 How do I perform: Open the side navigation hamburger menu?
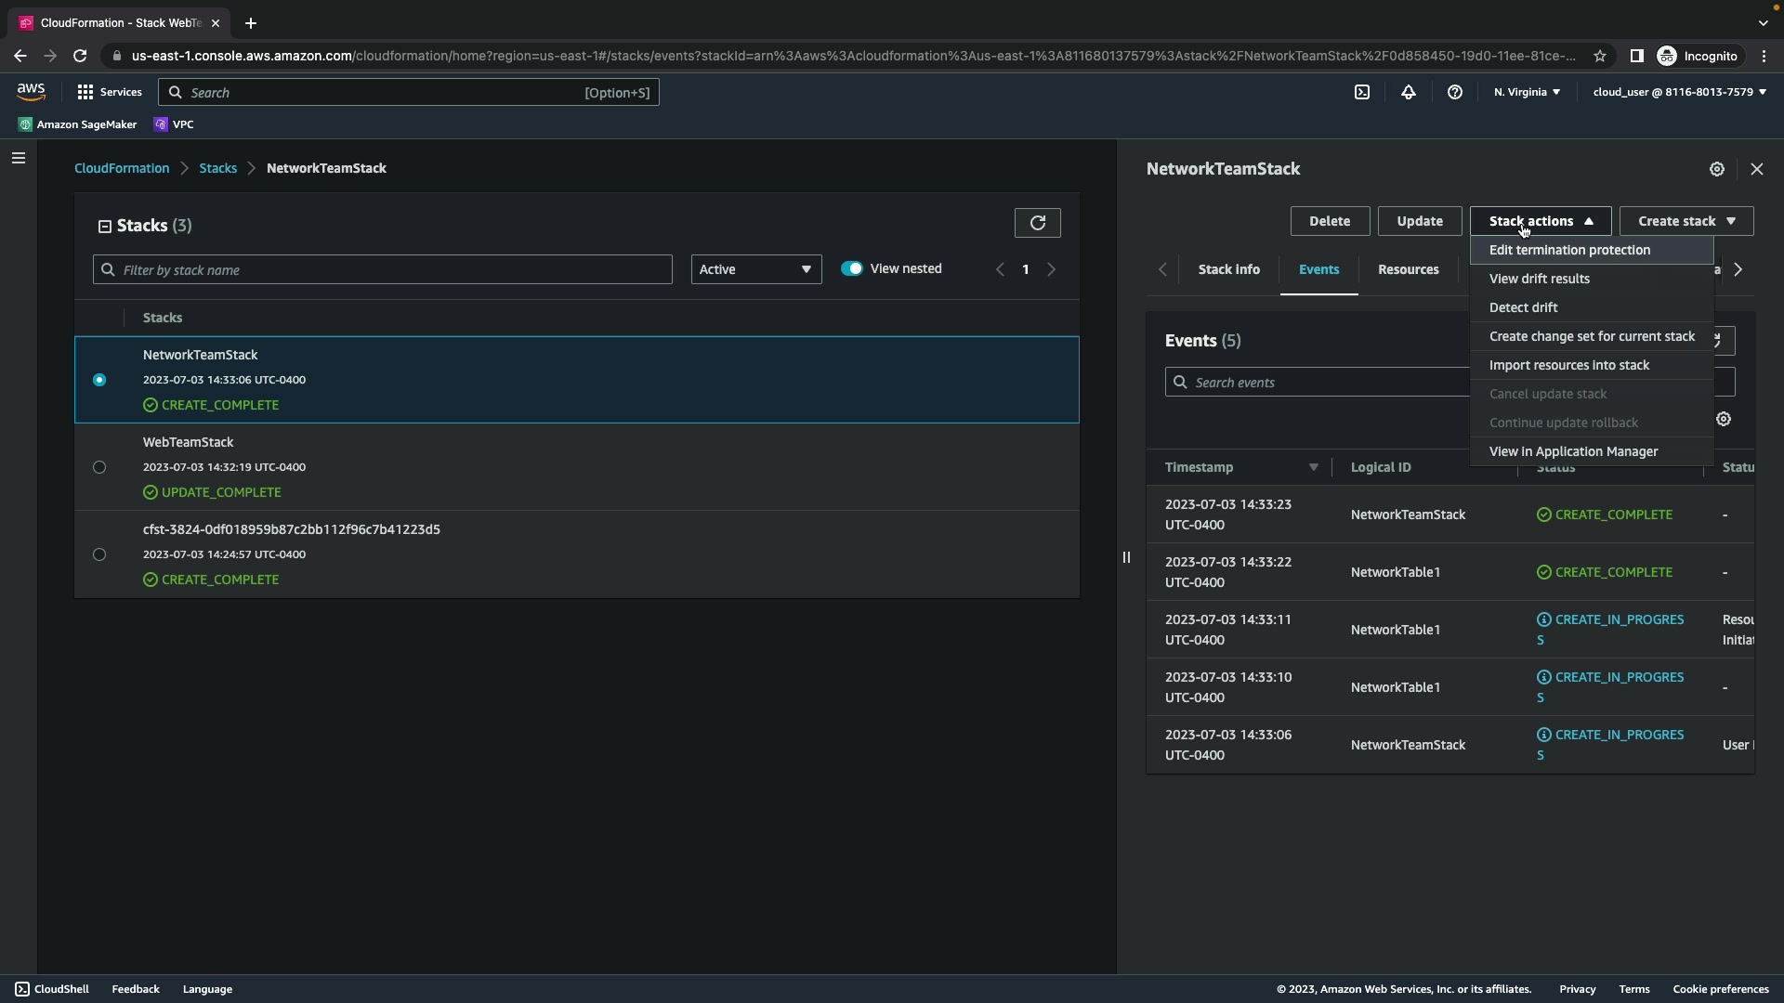click(18, 158)
